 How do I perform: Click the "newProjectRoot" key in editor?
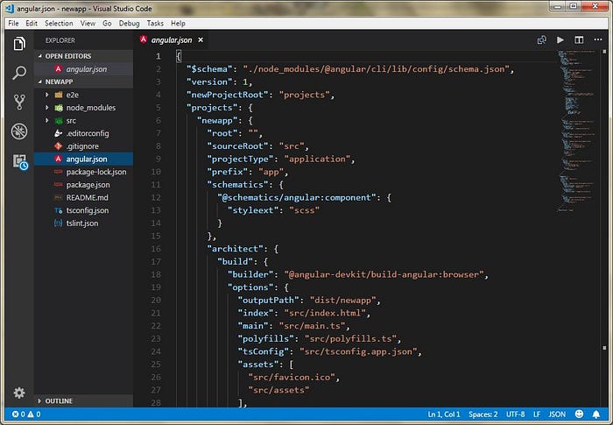coord(227,95)
